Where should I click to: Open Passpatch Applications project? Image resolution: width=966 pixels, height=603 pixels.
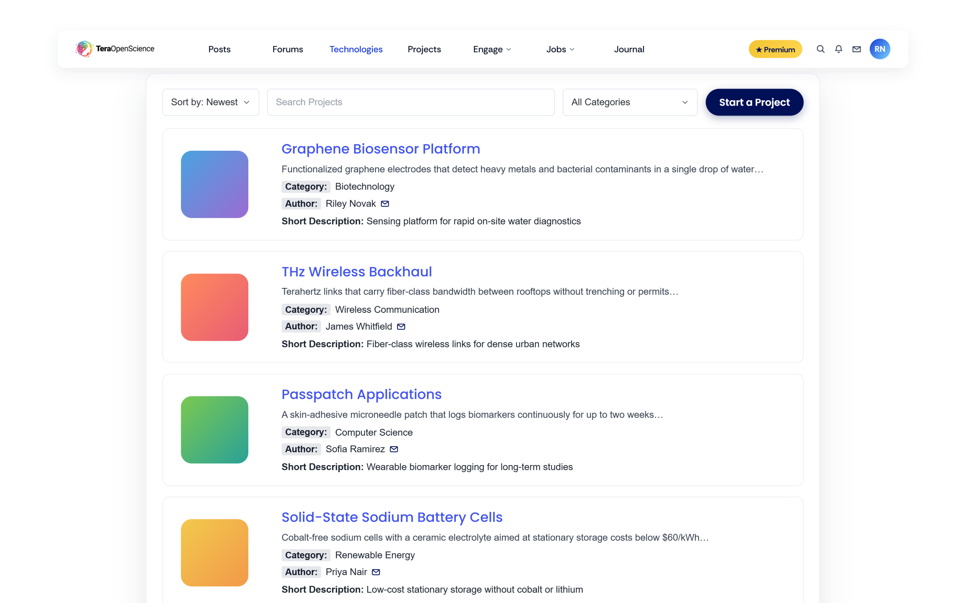click(x=361, y=395)
